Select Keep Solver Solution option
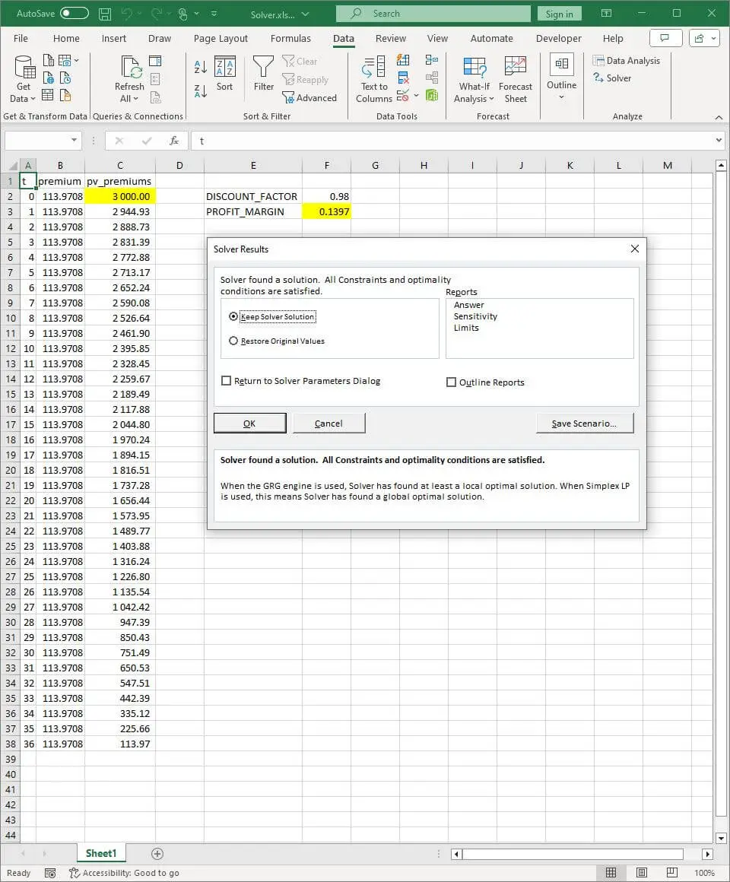730x882 pixels. tap(233, 317)
